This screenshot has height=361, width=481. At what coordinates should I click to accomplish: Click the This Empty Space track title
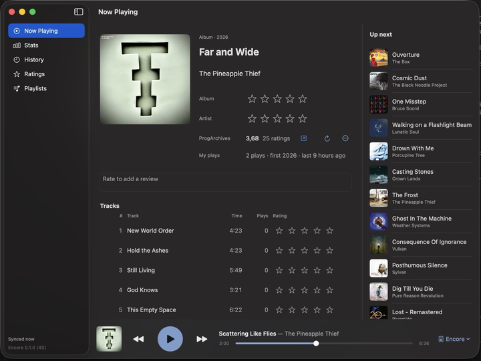click(152, 310)
